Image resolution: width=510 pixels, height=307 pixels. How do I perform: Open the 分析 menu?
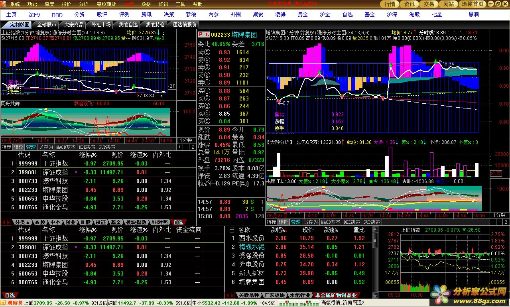(84, 4)
